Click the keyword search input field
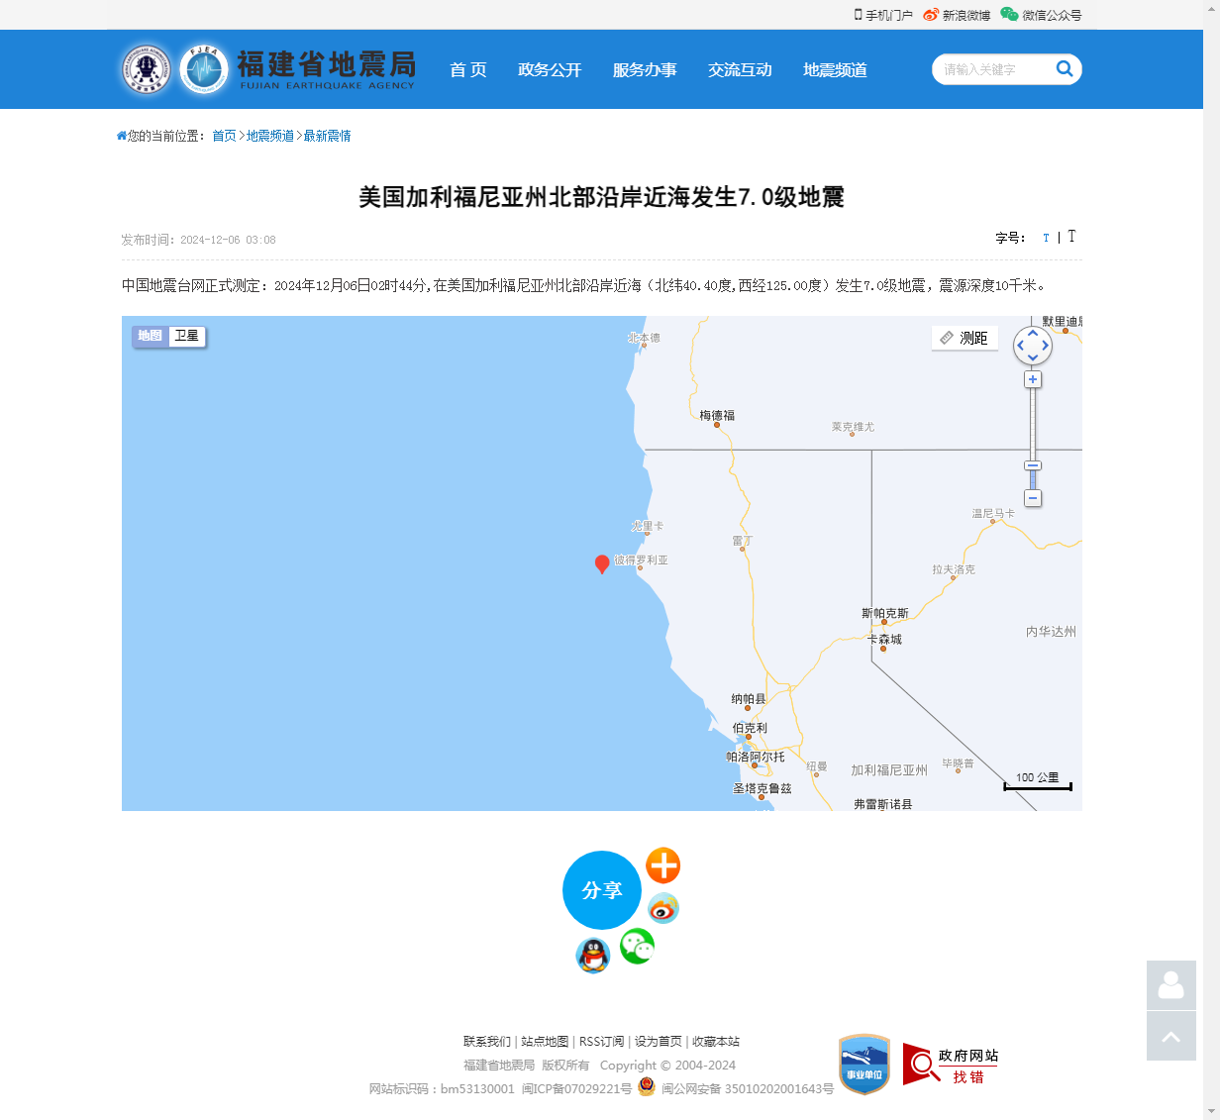The image size is (1220, 1120). tap(990, 69)
